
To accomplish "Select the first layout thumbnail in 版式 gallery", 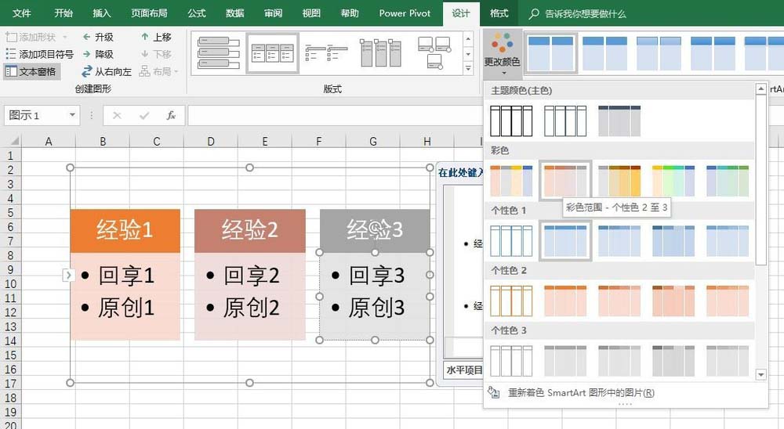I will 218,52.
